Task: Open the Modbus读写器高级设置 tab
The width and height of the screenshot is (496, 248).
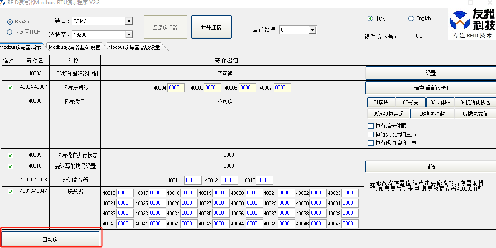Action: 135,47
